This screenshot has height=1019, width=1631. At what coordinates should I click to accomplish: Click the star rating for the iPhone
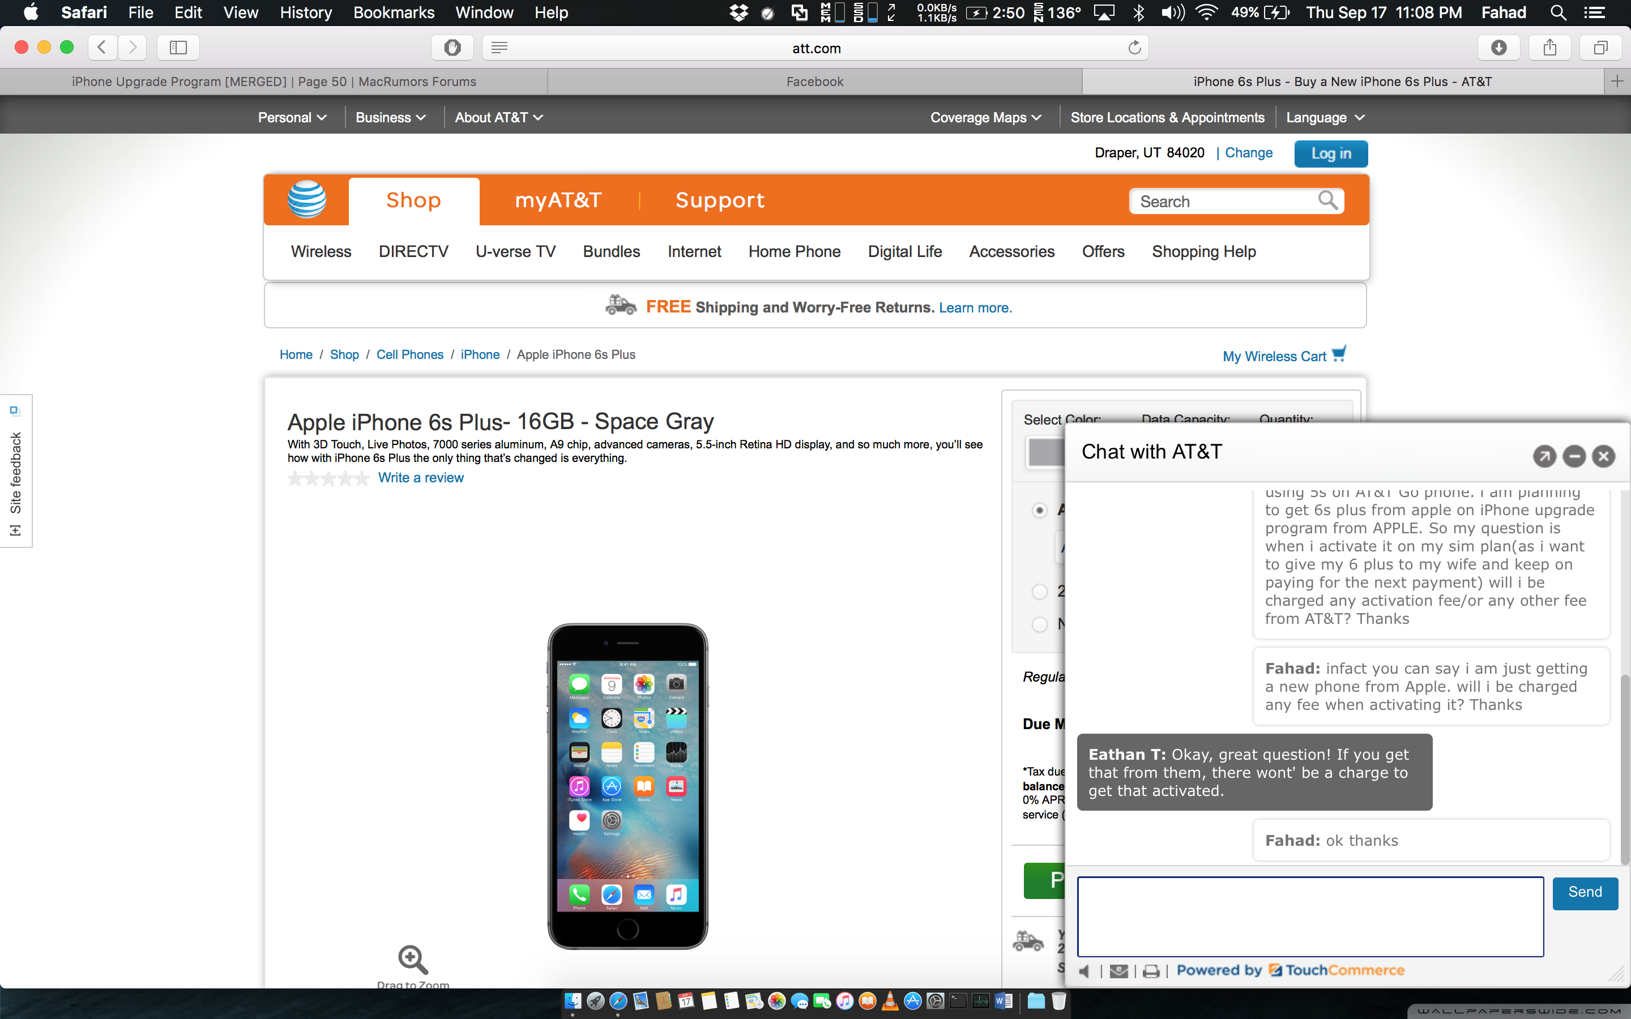(x=328, y=478)
